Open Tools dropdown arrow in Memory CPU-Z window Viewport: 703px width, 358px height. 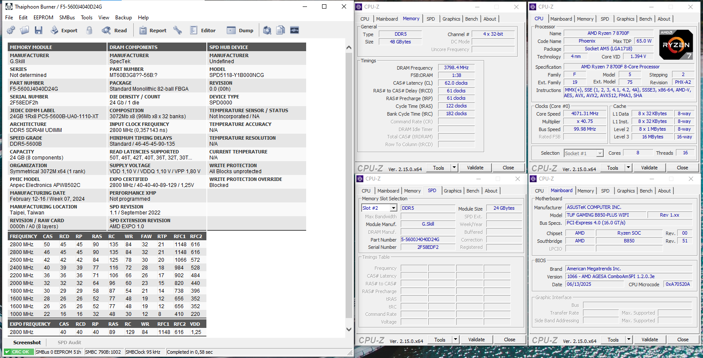(454, 168)
